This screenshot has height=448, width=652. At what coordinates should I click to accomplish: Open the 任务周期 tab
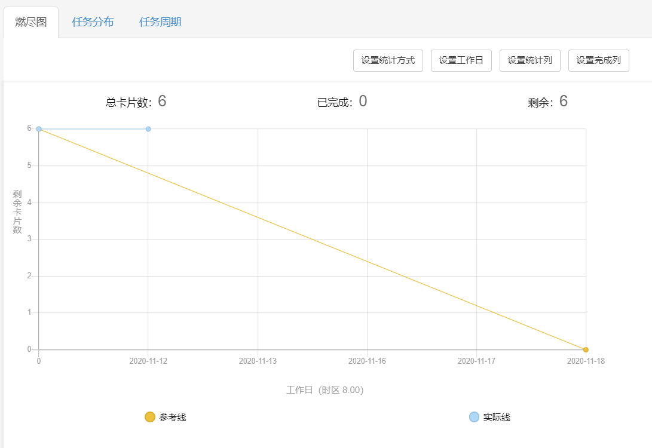(x=160, y=22)
